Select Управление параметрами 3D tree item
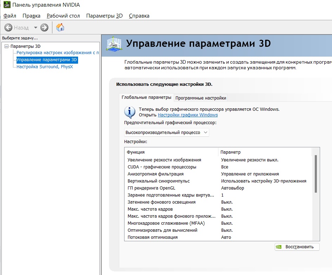Screen dimensions: 332x275 (x=46, y=60)
